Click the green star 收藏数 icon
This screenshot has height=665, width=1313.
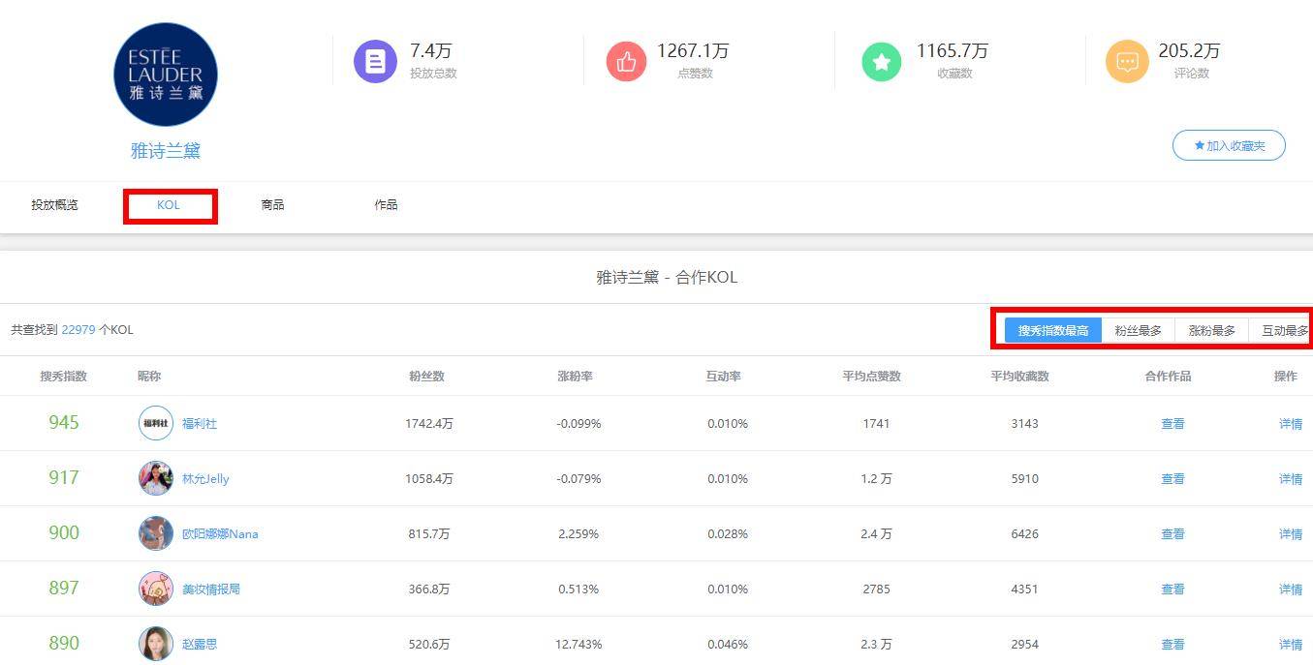(x=882, y=62)
